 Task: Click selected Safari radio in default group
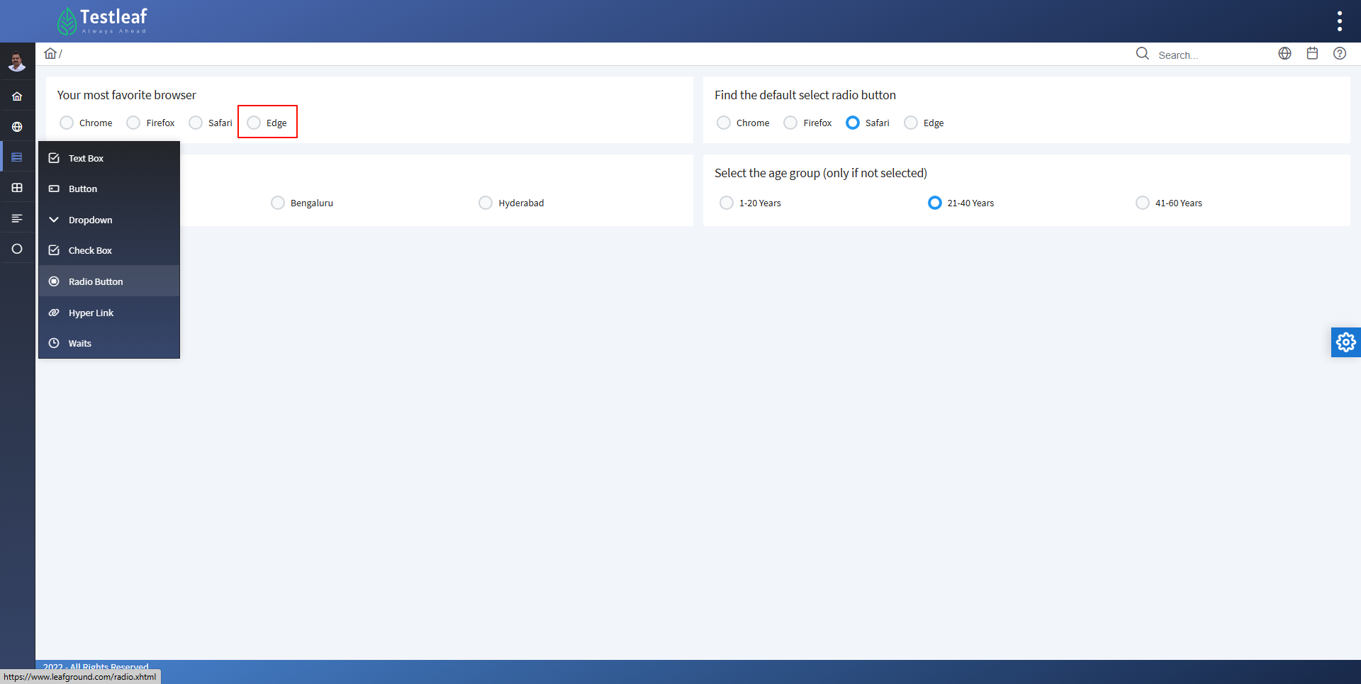tap(853, 123)
